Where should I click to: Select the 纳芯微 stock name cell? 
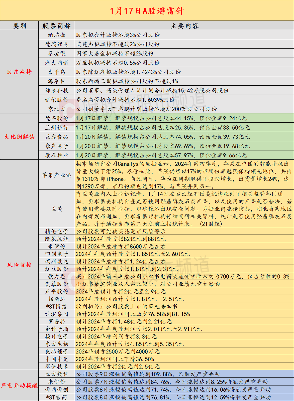[x=57, y=35]
